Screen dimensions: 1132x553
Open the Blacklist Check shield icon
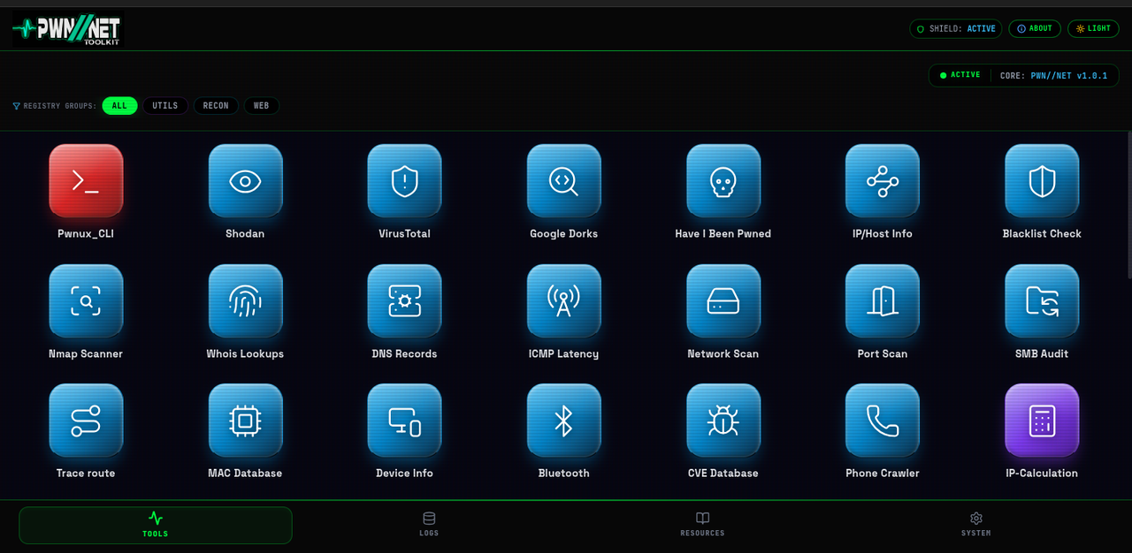tap(1041, 181)
